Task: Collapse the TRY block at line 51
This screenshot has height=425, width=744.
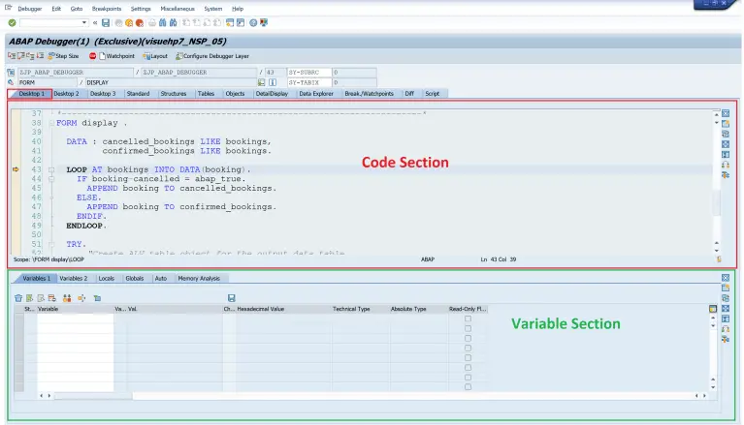Action: 51,245
